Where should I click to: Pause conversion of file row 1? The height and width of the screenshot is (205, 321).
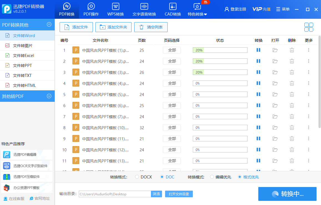pyautogui.click(x=258, y=50)
